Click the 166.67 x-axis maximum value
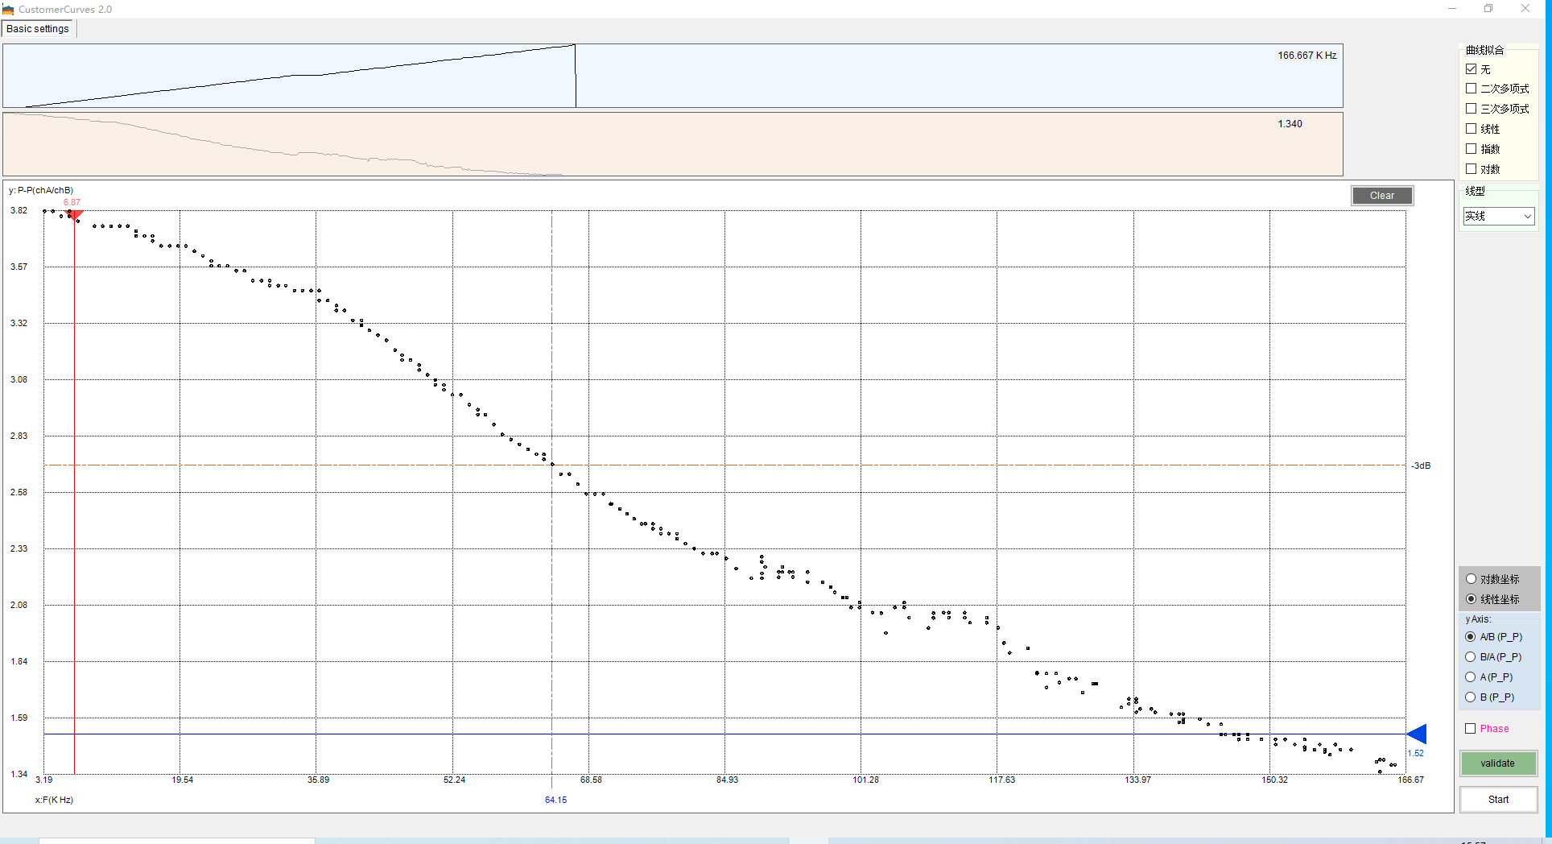 (x=1410, y=780)
